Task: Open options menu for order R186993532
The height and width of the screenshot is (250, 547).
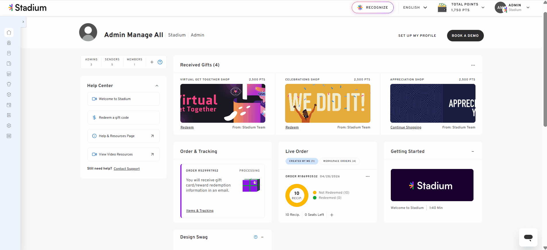Action: [x=368, y=176]
